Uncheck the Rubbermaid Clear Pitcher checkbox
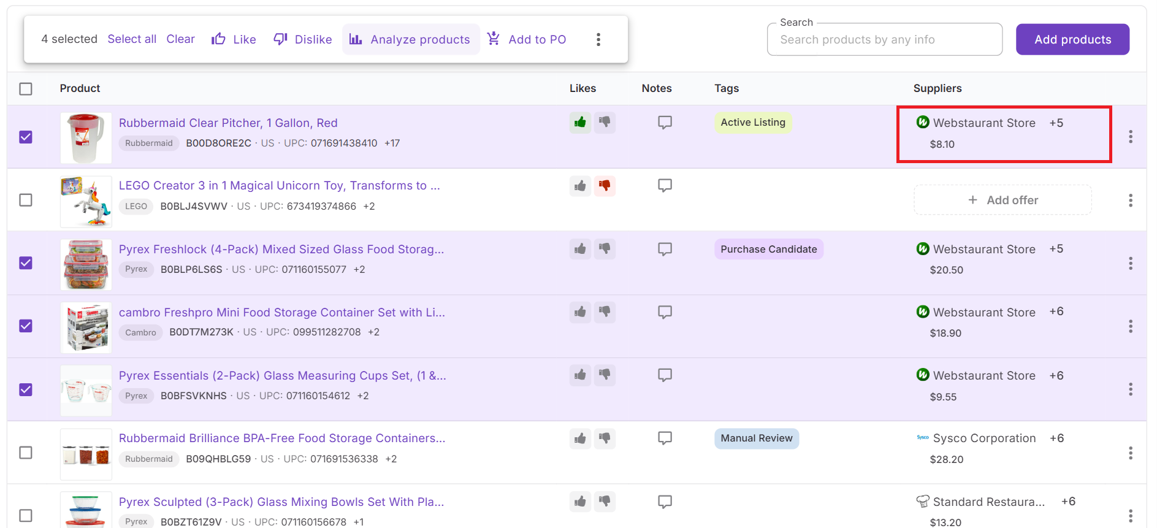The height and width of the screenshot is (528, 1157). pyautogui.click(x=26, y=137)
